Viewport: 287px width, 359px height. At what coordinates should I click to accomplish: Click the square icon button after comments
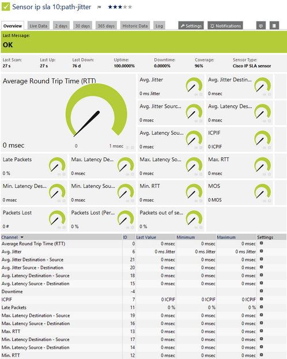[x=274, y=25]
